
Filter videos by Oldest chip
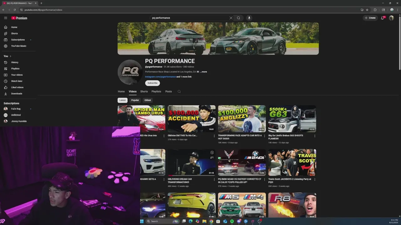[x=148, y=100]
